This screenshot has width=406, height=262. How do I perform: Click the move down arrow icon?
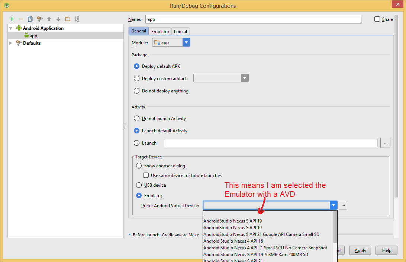pyautogui.click(x=58, y=19)
